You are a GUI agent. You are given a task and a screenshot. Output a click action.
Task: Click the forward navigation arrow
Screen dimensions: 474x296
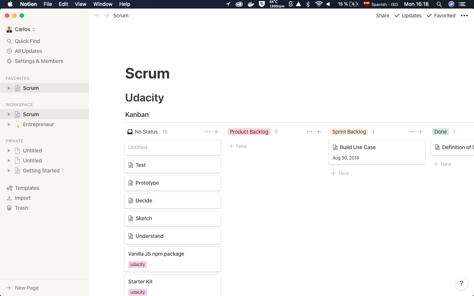coord(107,16)
